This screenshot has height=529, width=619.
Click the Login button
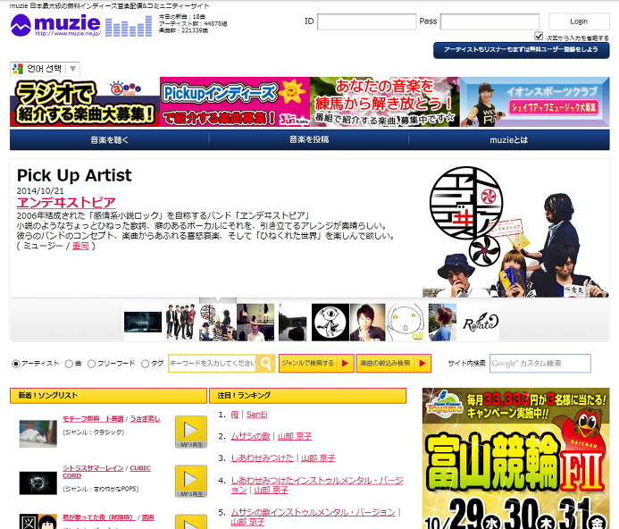579,21
